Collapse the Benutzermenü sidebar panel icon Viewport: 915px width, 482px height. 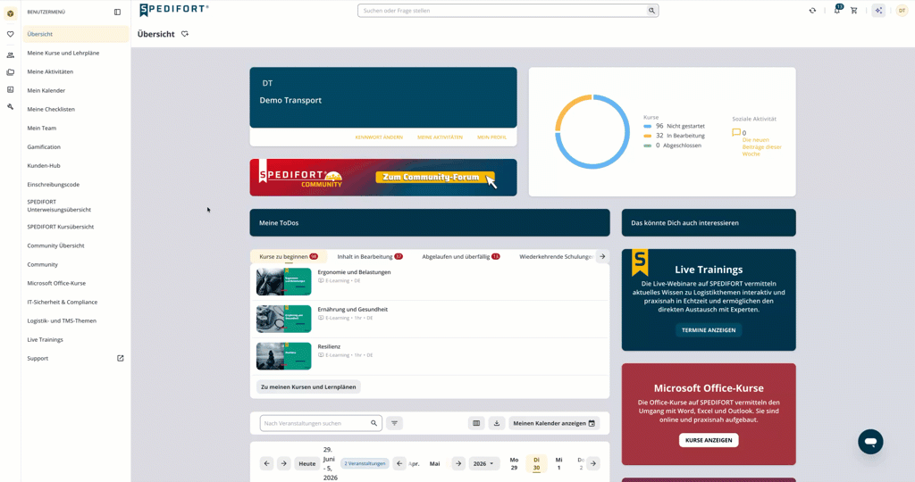point(117,12)
